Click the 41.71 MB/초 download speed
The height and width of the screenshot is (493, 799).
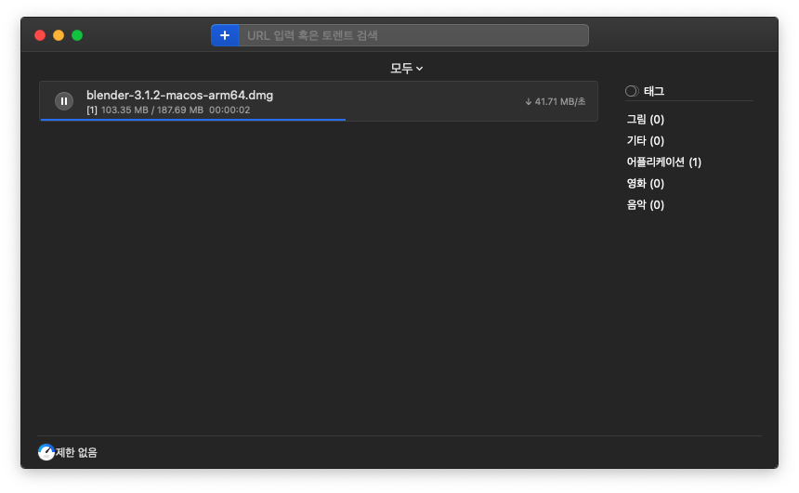[x=555, y=102]
